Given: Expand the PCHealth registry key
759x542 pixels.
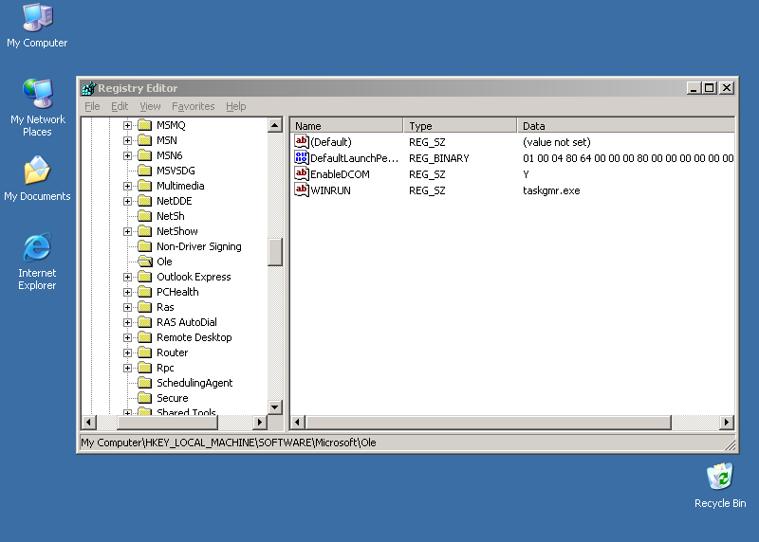Looking at the screenshot, I should point(127,292).
